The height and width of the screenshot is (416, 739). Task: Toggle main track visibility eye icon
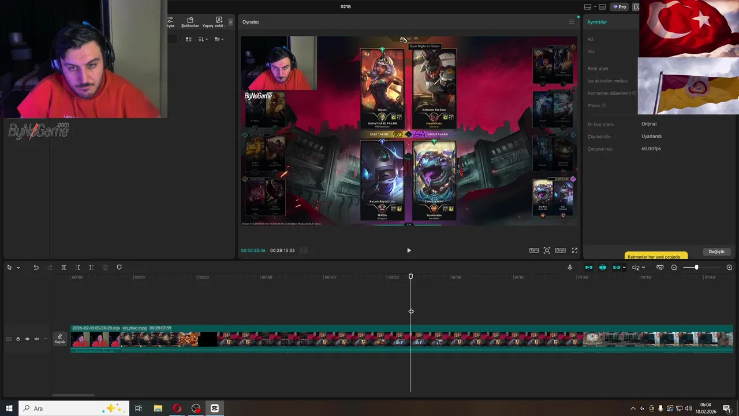(x=27, y=339)
